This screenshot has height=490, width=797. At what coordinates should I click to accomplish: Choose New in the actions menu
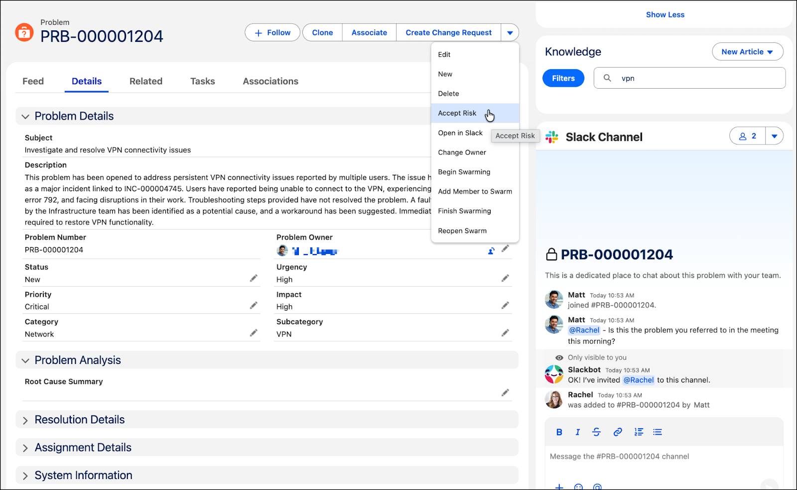click(475, 74)
